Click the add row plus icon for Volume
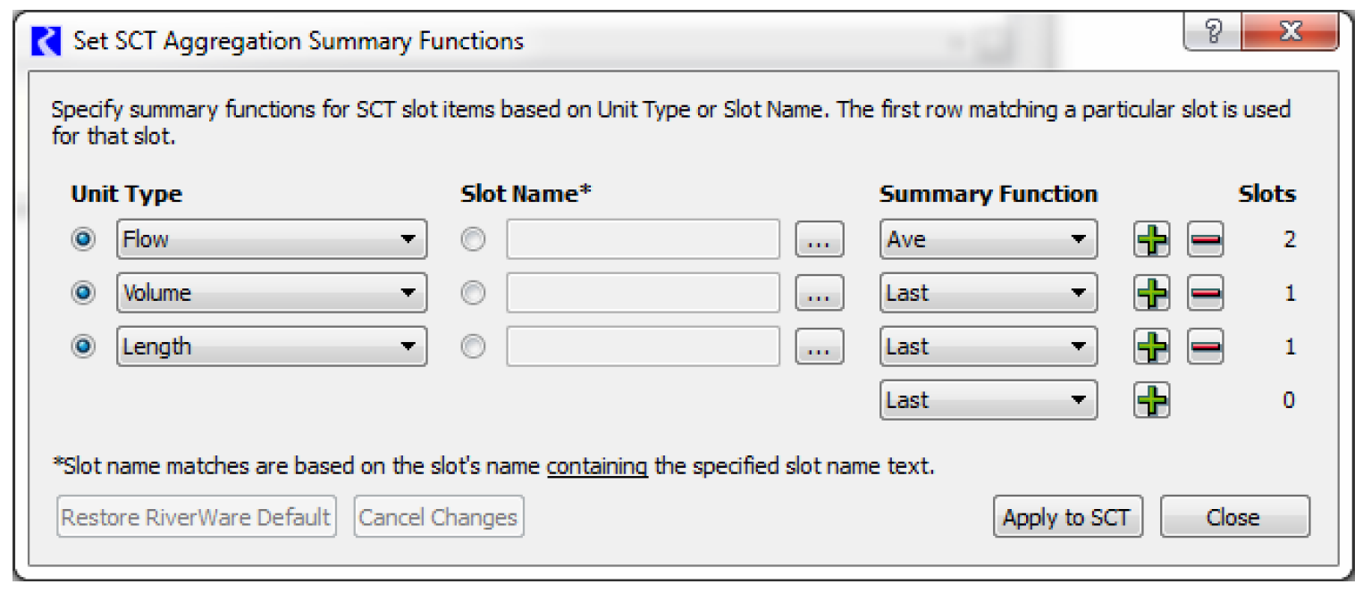This screenshot has width=1363, height=601. [1153, 293]
